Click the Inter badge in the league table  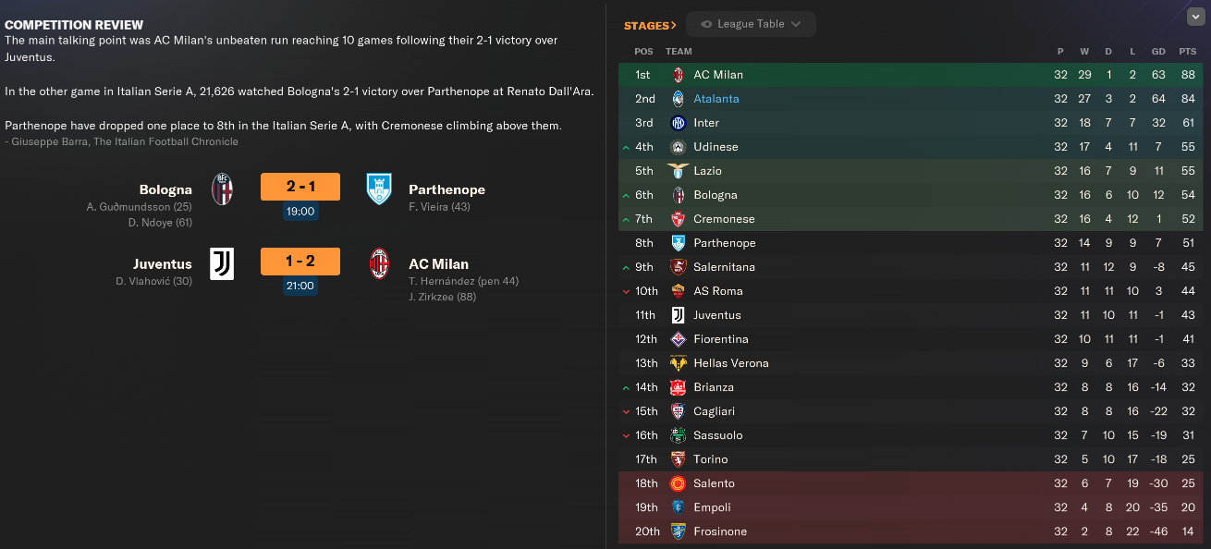(x=678, y=123)
